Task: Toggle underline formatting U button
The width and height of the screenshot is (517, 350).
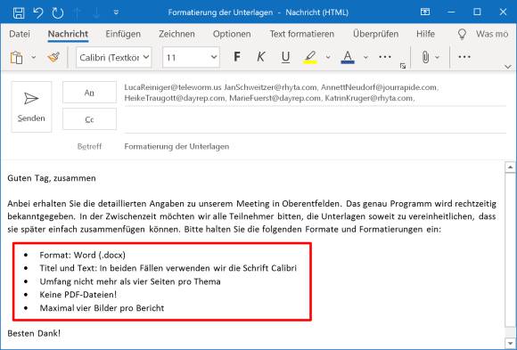Action: coord(285,57)
